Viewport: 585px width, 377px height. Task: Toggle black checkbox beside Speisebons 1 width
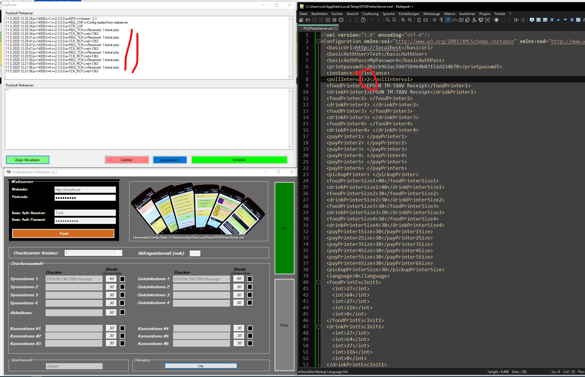(x=122, y=279)
